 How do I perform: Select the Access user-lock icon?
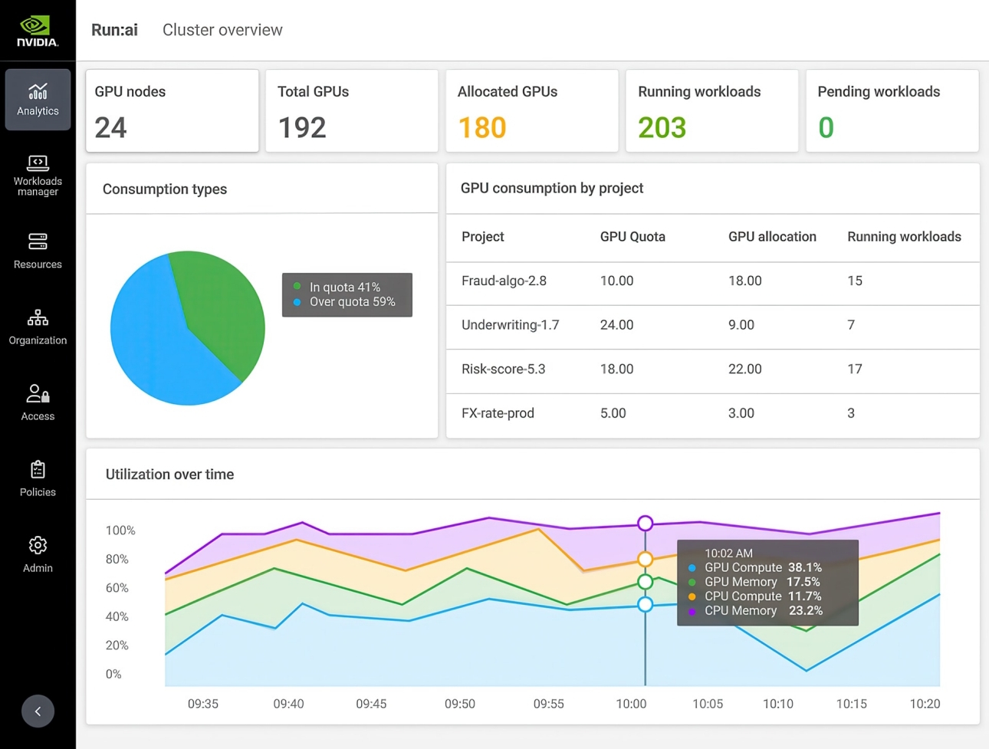[x=38, y=394]
